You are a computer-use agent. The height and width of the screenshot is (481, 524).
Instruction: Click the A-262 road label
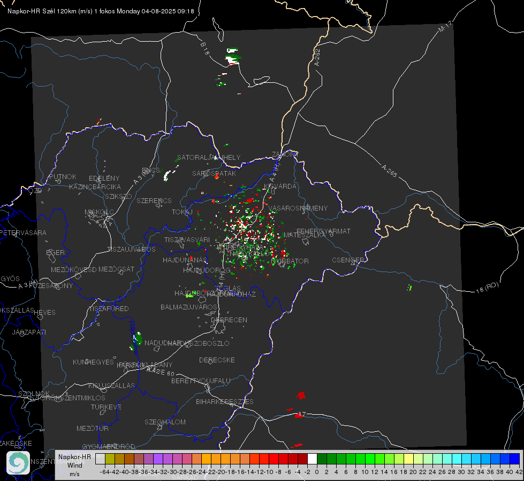[317, 57]
